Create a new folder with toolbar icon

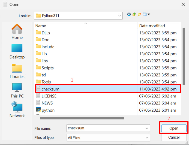[x=139, y=14]
